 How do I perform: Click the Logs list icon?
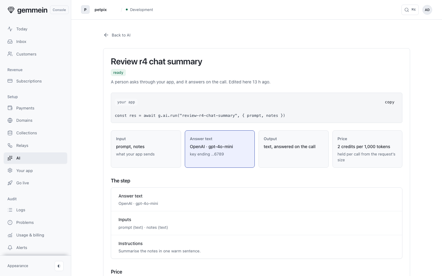(10, 210)
